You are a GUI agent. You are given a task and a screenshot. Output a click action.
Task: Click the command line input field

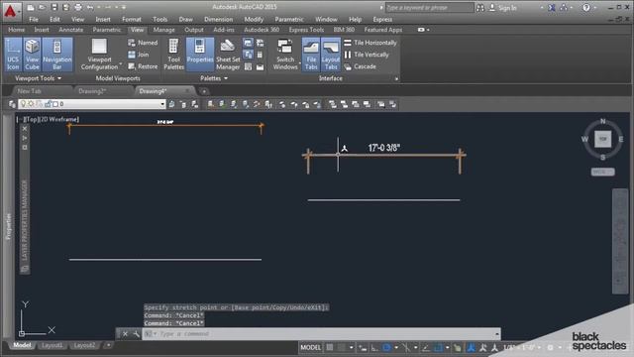click(321, 334)
